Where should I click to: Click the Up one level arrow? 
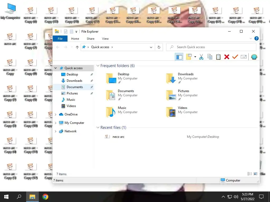point(77,47)
